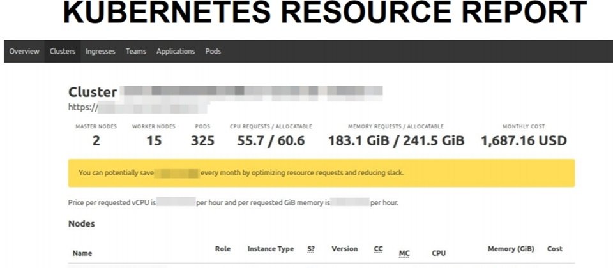Image resolution: width=613 pixels, height=268 pixels.
Task: Sort by Memory (GiB) column
Action: [511, 249]
